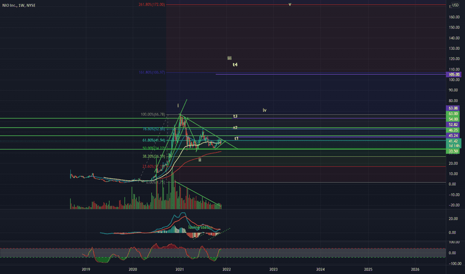Select the 54.00 green price label
465x274 pixels.
point(453,119)
